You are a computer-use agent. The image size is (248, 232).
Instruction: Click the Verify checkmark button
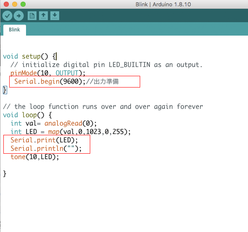(7, 15)
